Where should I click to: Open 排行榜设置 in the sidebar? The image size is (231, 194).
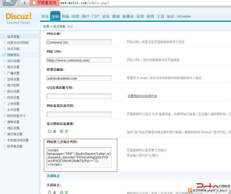(x=15, y=134)
